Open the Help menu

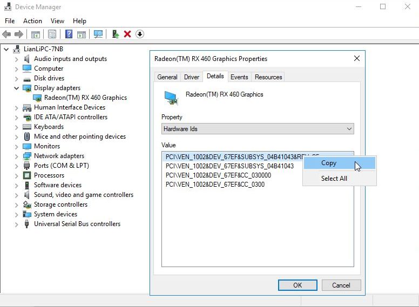(79, 21)
